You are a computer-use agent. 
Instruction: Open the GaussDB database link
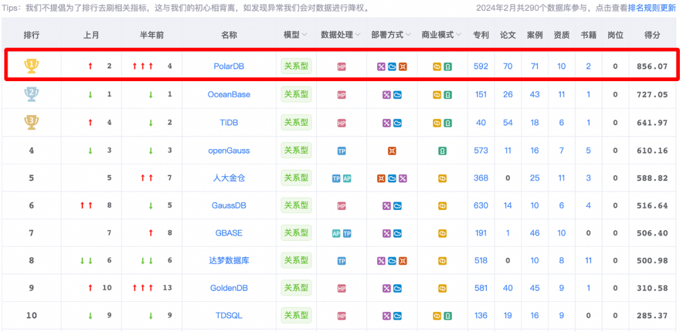pyautogui.click(x=229, y=206)
